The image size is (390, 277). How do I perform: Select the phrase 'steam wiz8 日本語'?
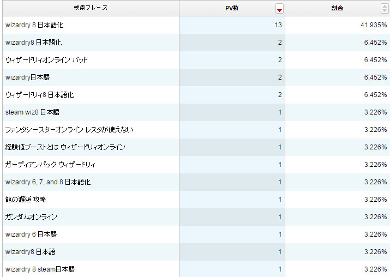point(32,112)
